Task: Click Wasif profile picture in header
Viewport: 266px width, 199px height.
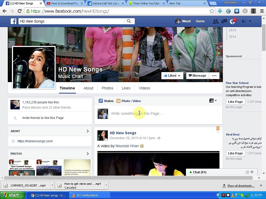Action: click(178, 21)
